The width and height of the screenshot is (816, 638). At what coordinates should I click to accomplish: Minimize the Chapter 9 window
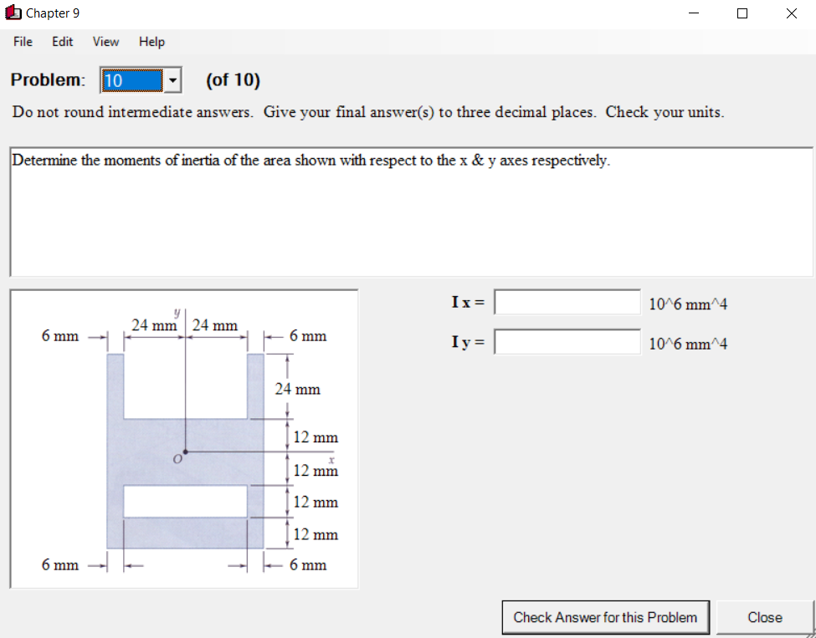[x=692, y=13]
